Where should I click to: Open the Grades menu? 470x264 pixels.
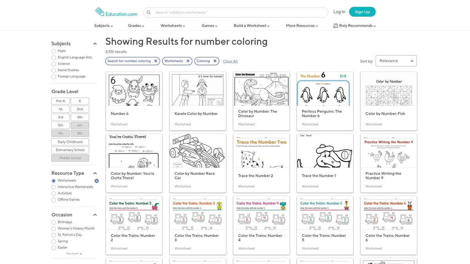click(136, 25)
